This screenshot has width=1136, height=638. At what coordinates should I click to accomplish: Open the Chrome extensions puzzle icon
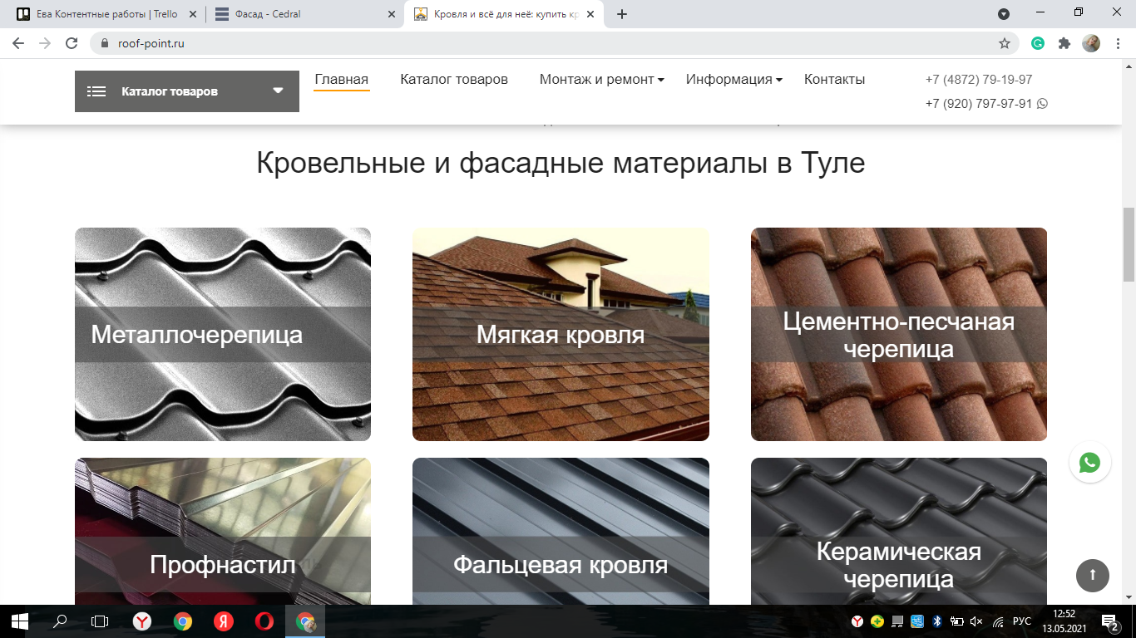(1064, 43)
